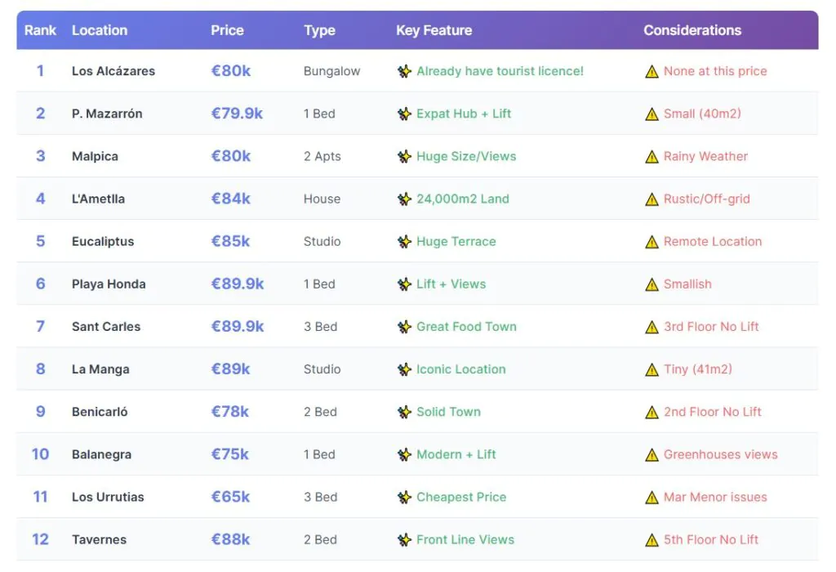Select rank number 7 in table
The width and height of the screenshot is (836, 572).
point(40,327)
